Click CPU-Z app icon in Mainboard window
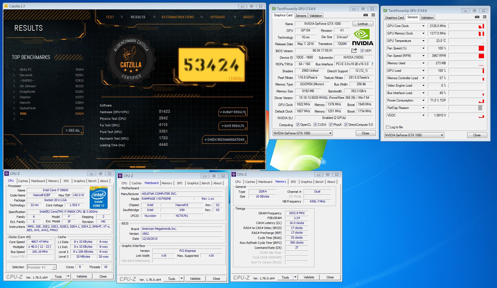Viewport: 497px width, 288px height. click(x=120, y=176)
